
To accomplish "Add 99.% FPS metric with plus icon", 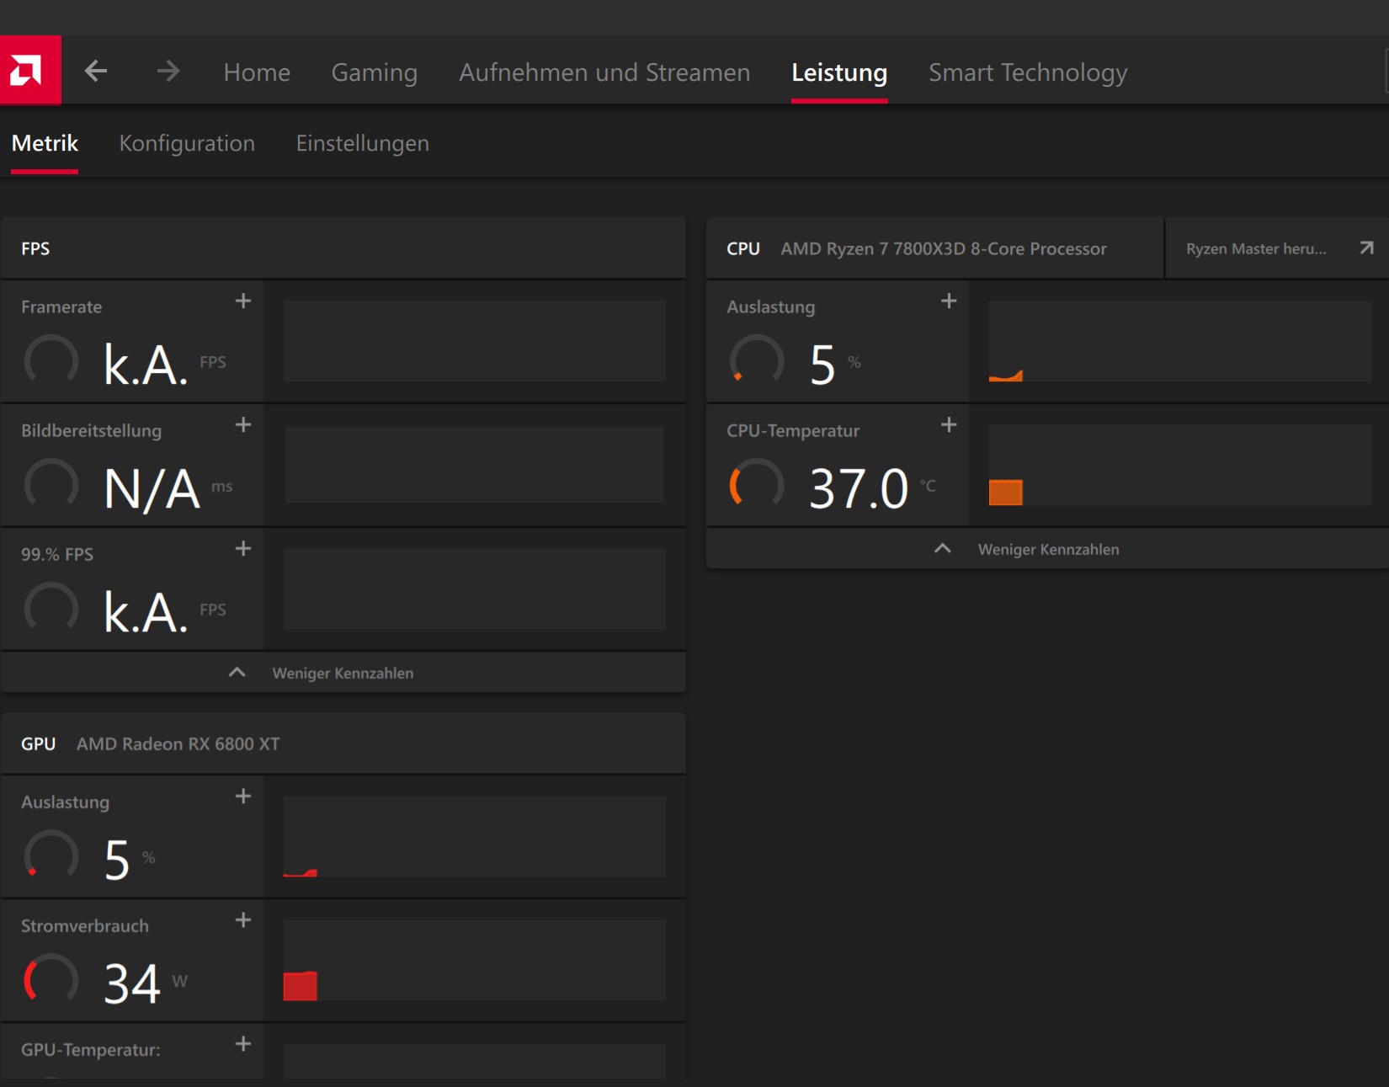I will pos(243,548).
